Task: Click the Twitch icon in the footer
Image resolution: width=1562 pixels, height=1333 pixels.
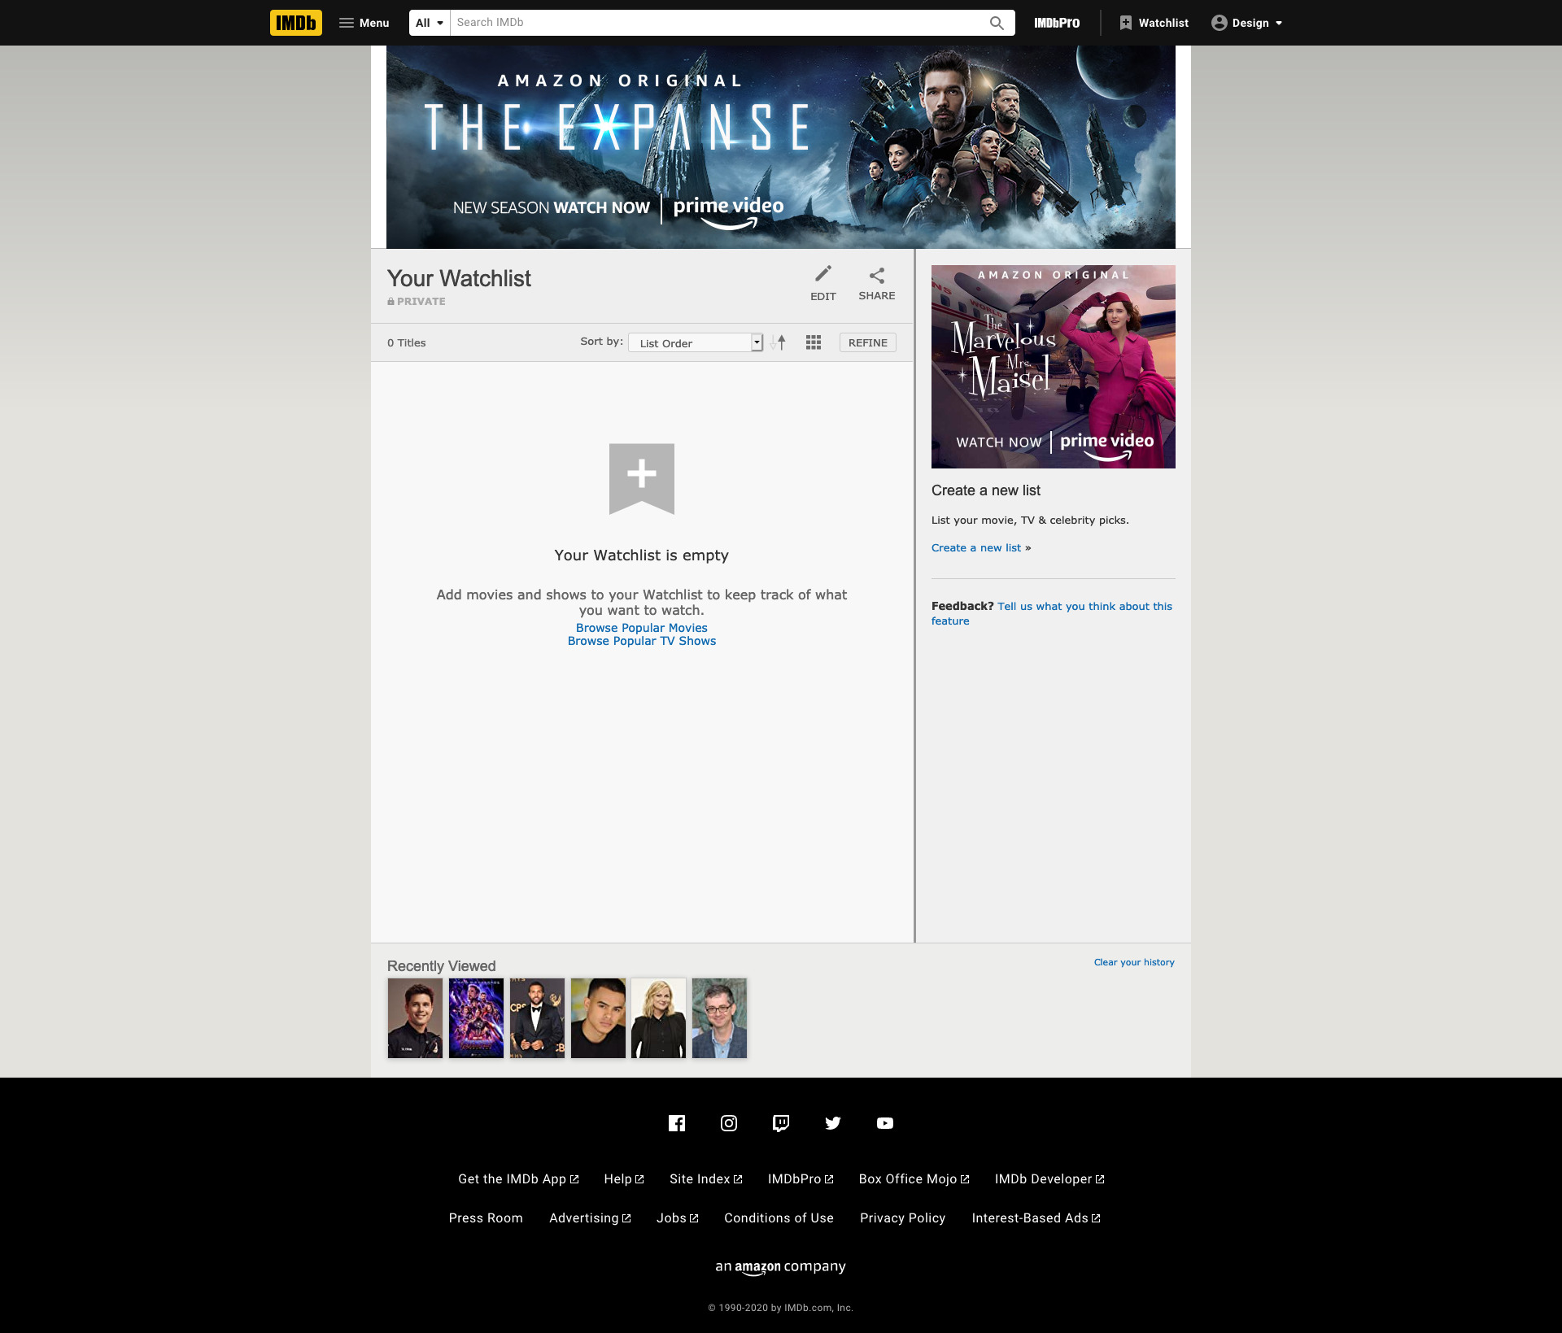Action: [781, 1123]
